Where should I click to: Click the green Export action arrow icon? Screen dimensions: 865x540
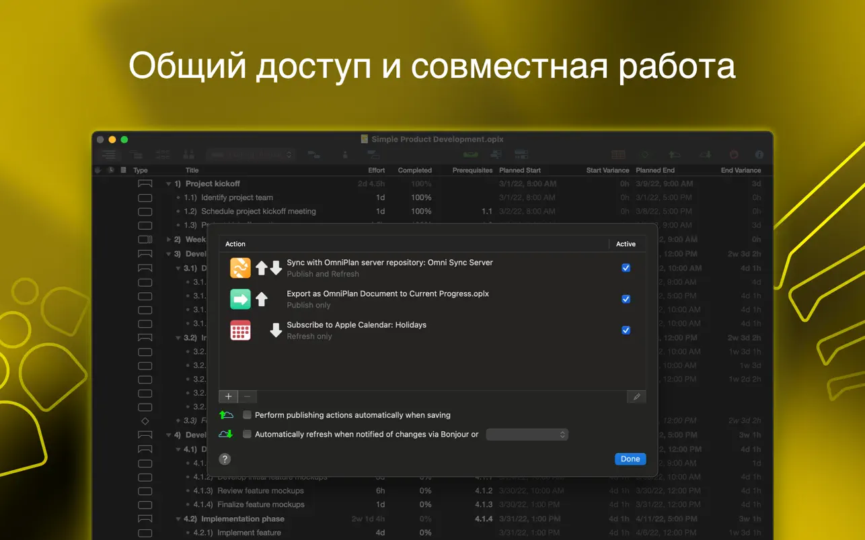coord(240,299)
